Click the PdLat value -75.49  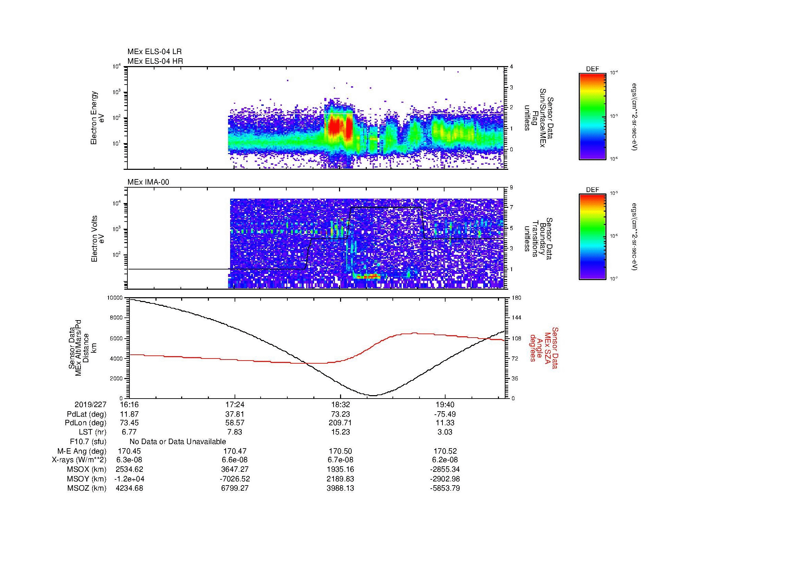[445, 414]
